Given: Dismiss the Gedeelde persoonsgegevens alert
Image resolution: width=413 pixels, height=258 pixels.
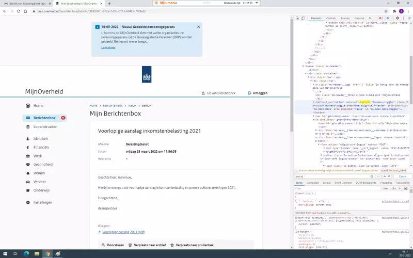Looking at the screenshot, I should (x=198, y=27).
